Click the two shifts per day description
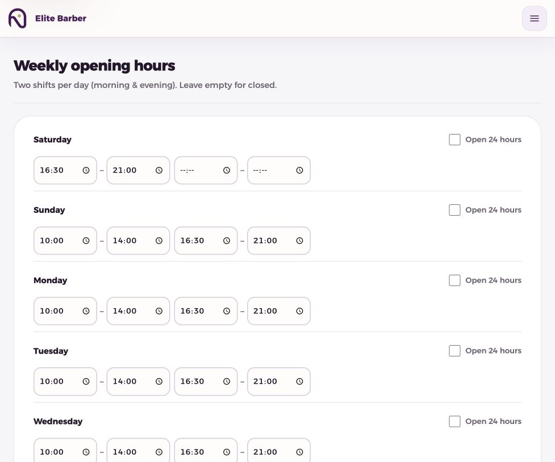The image size is (555, 462). click(145, 85)
